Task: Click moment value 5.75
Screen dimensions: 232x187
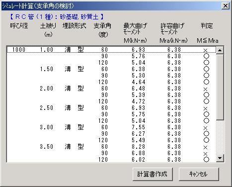Action: (139, 114)
